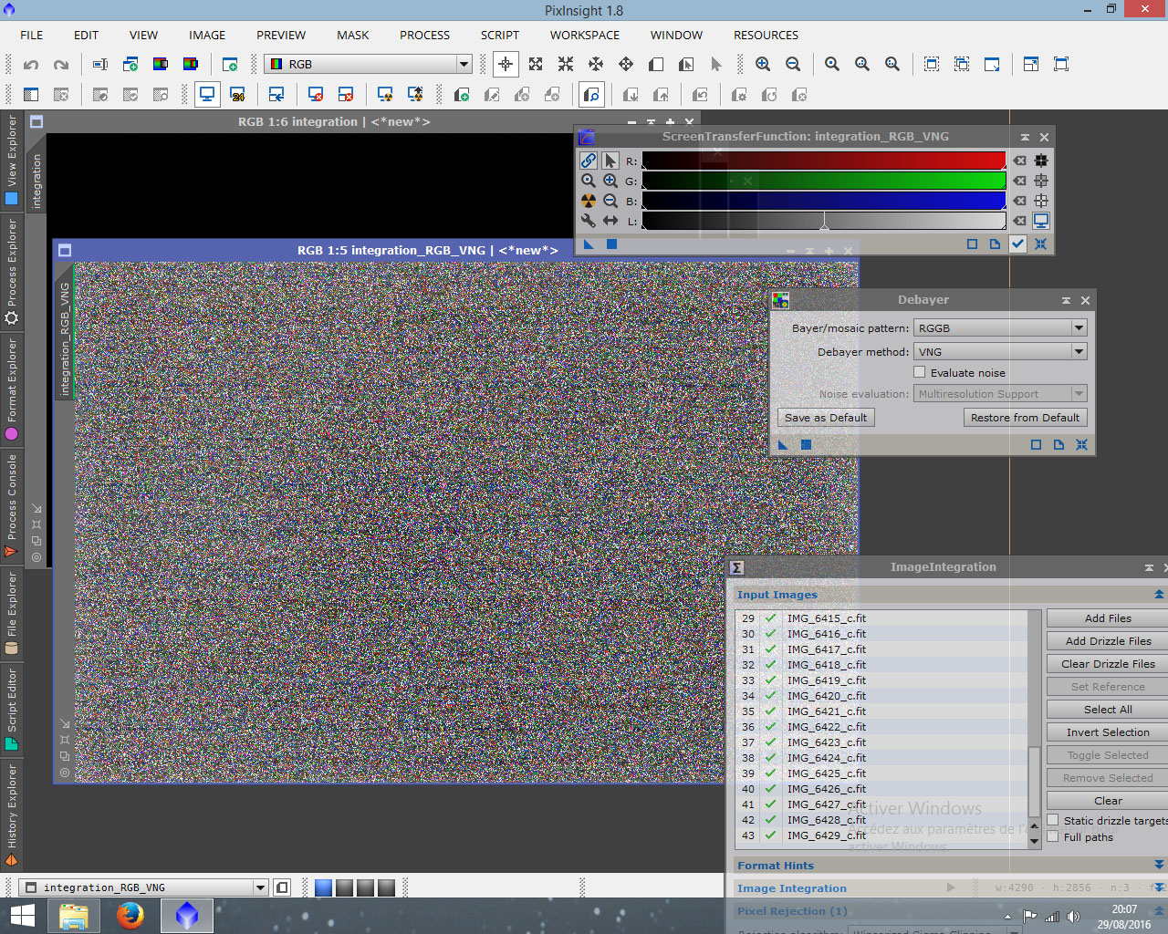
Task: Open the Debayer method VNG dropdown
Action: tap(1001, 351)
